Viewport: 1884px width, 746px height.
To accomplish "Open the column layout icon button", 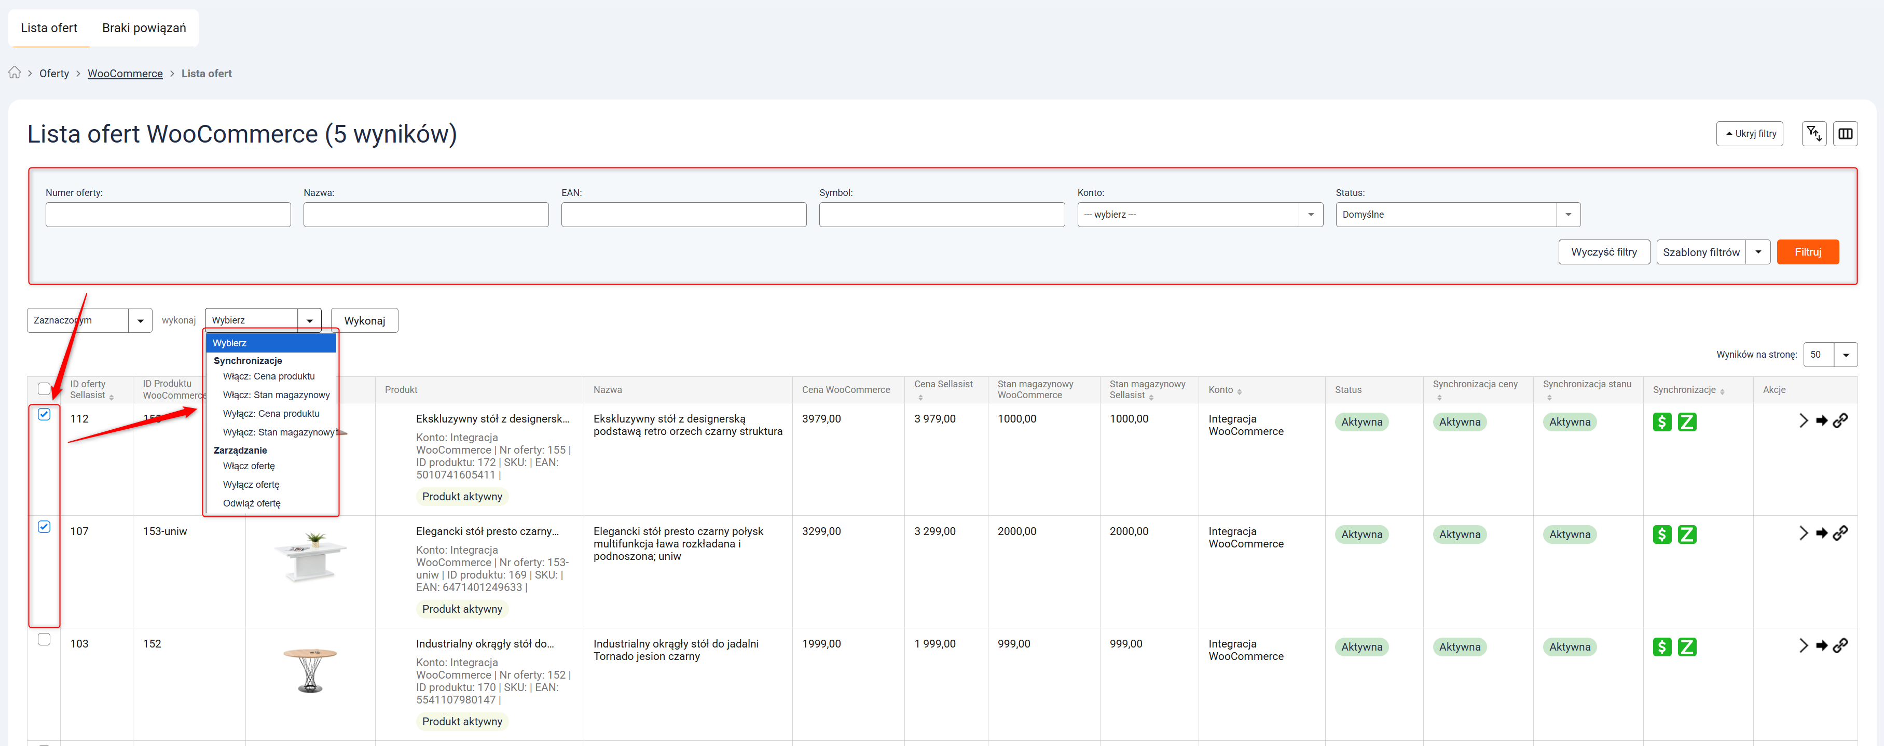I will tap(1845, 134).
